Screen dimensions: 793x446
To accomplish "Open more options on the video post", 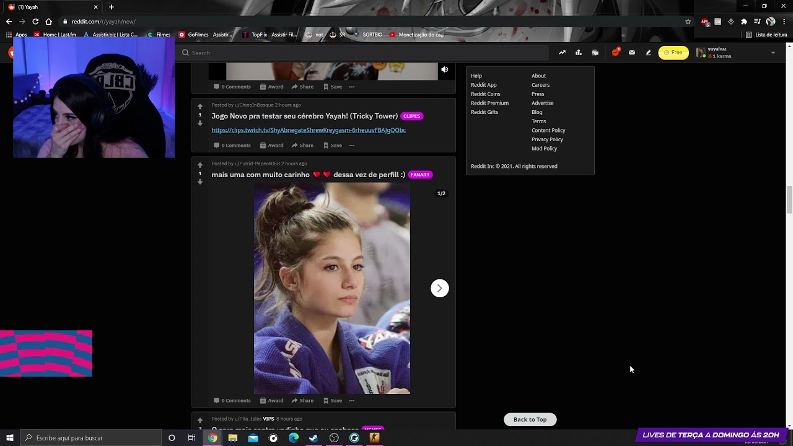I will click(351, 87).
